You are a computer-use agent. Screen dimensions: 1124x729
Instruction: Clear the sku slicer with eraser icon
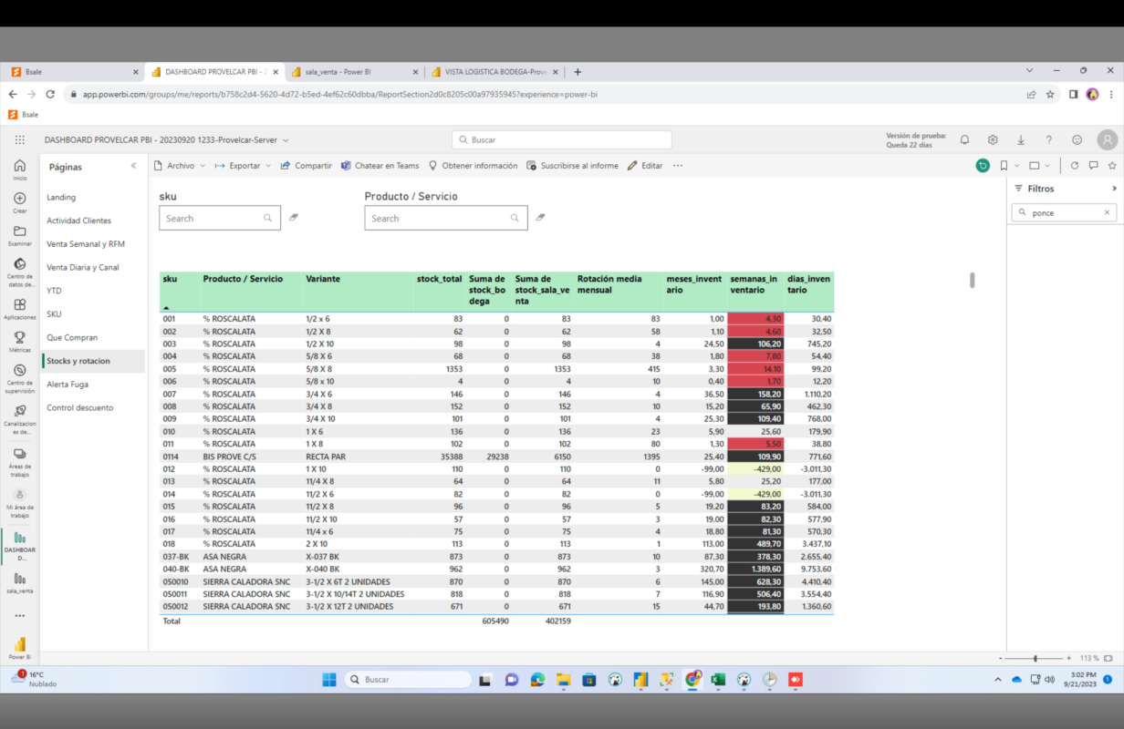pos(294,218)
